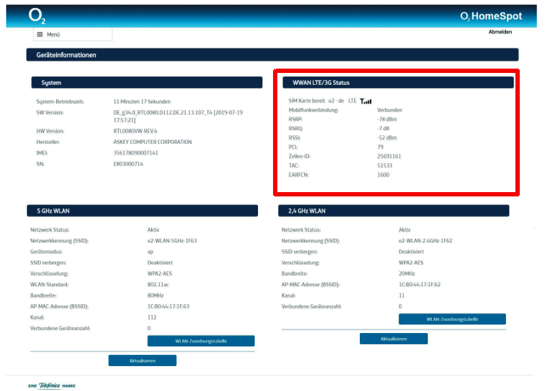Screen dimensions: 546x391
Task: Select the SW Version string text
Action: (x=178, y=116)
